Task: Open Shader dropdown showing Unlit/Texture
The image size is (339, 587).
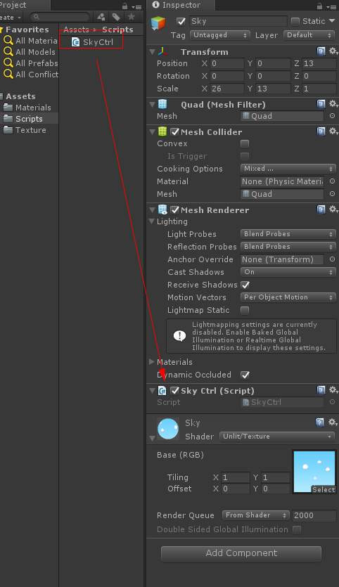Action: [x=277, y=436]
